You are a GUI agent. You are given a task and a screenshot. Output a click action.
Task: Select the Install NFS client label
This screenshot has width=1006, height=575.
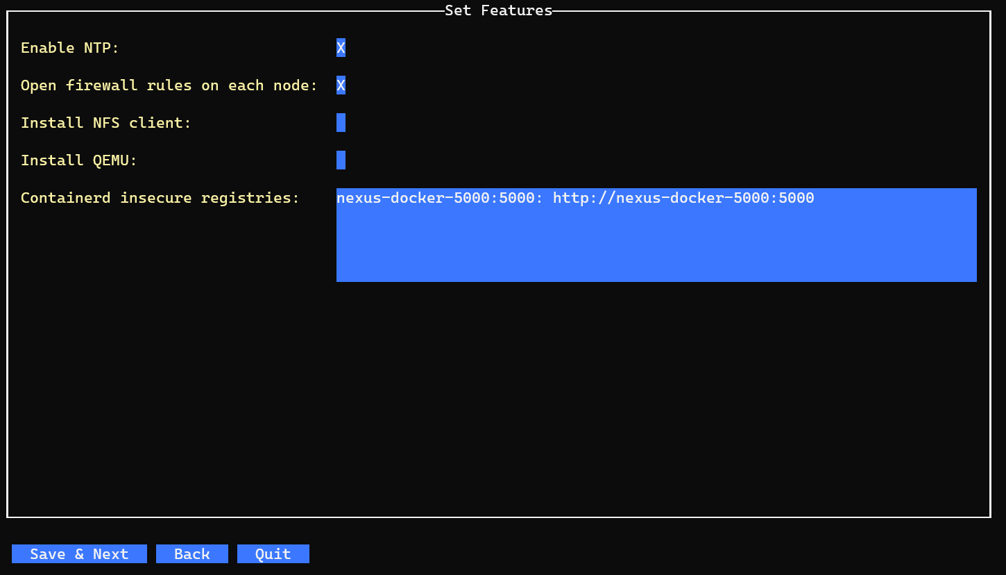coord(106,123)
